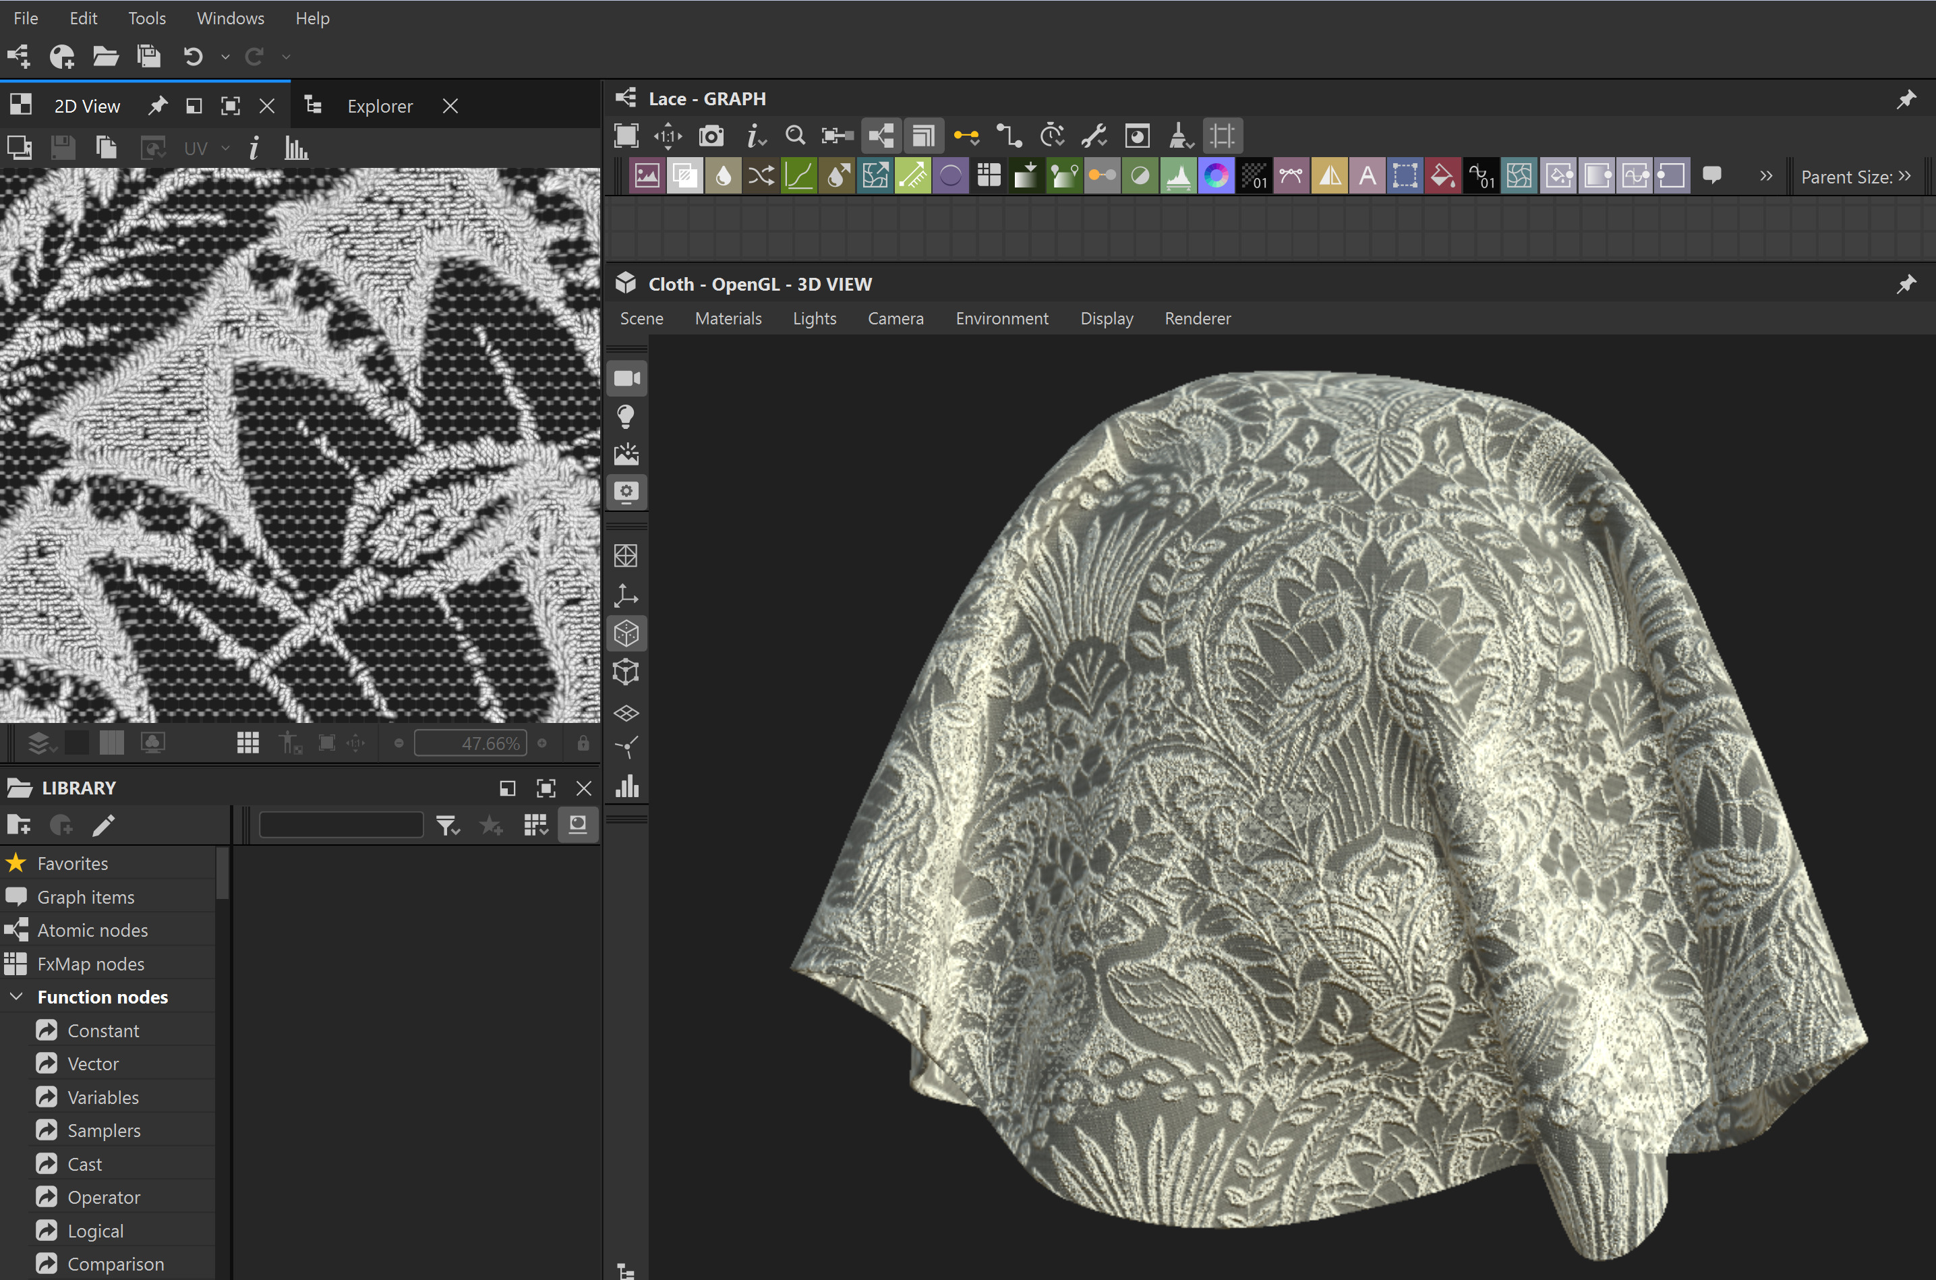Toggle the zoom lock padlock

tap(583, 743)
